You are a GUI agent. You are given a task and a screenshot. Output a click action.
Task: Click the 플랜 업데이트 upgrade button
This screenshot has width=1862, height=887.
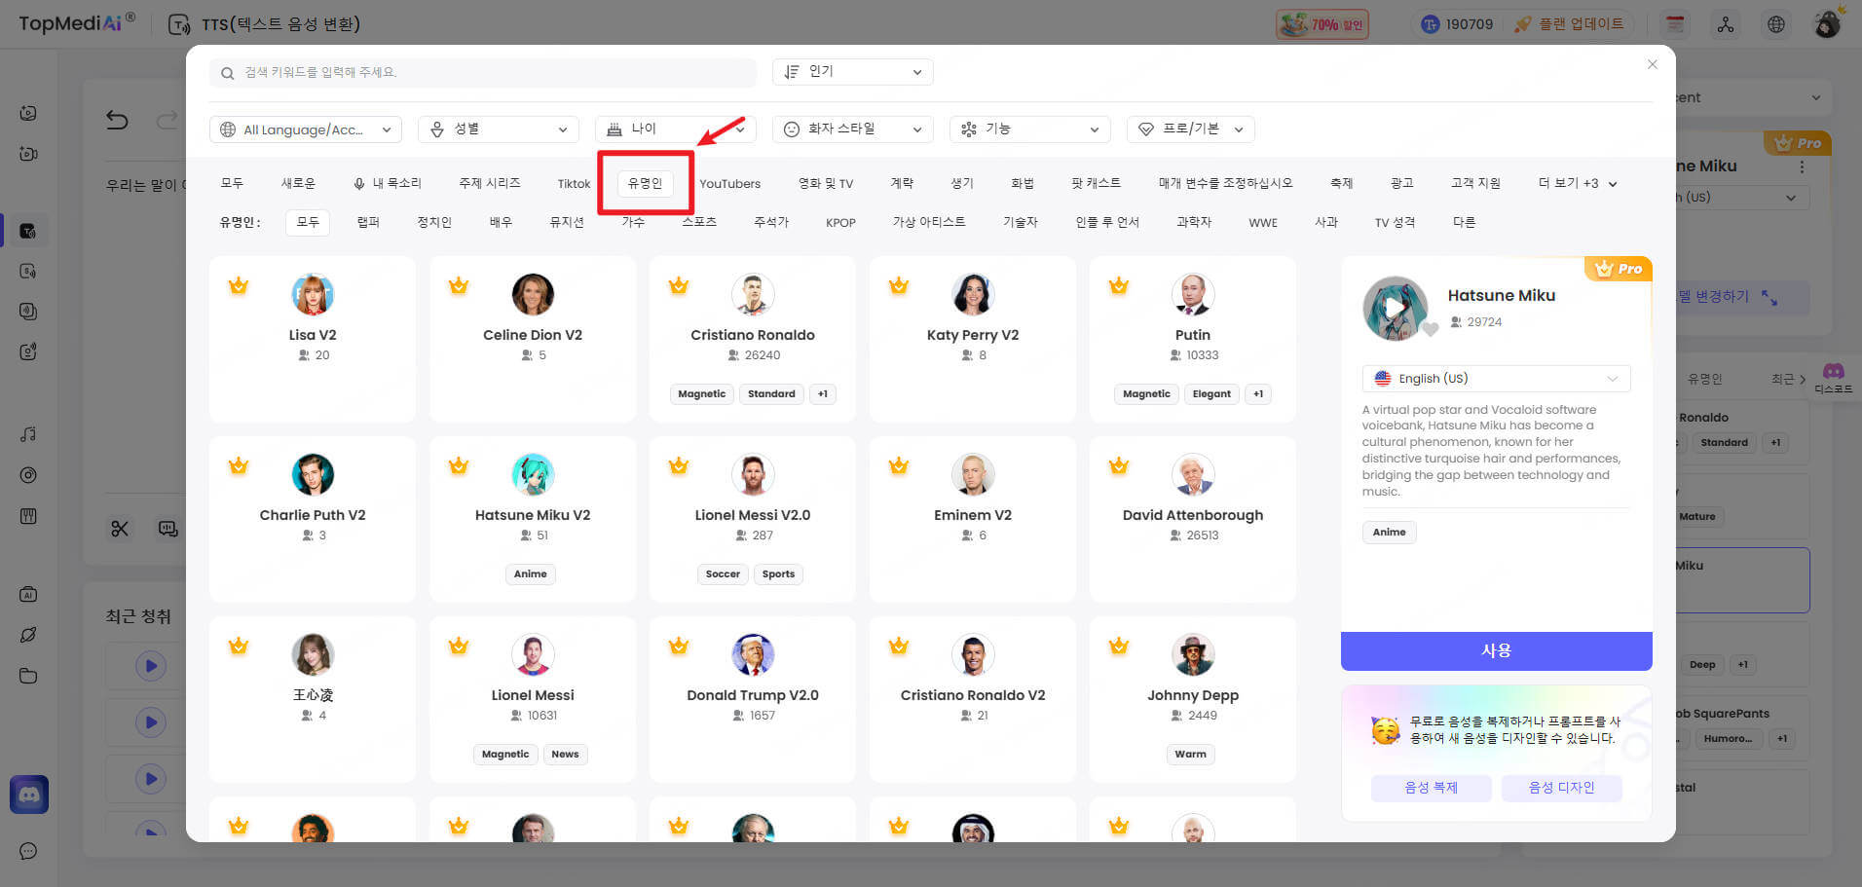[1569, 24]
